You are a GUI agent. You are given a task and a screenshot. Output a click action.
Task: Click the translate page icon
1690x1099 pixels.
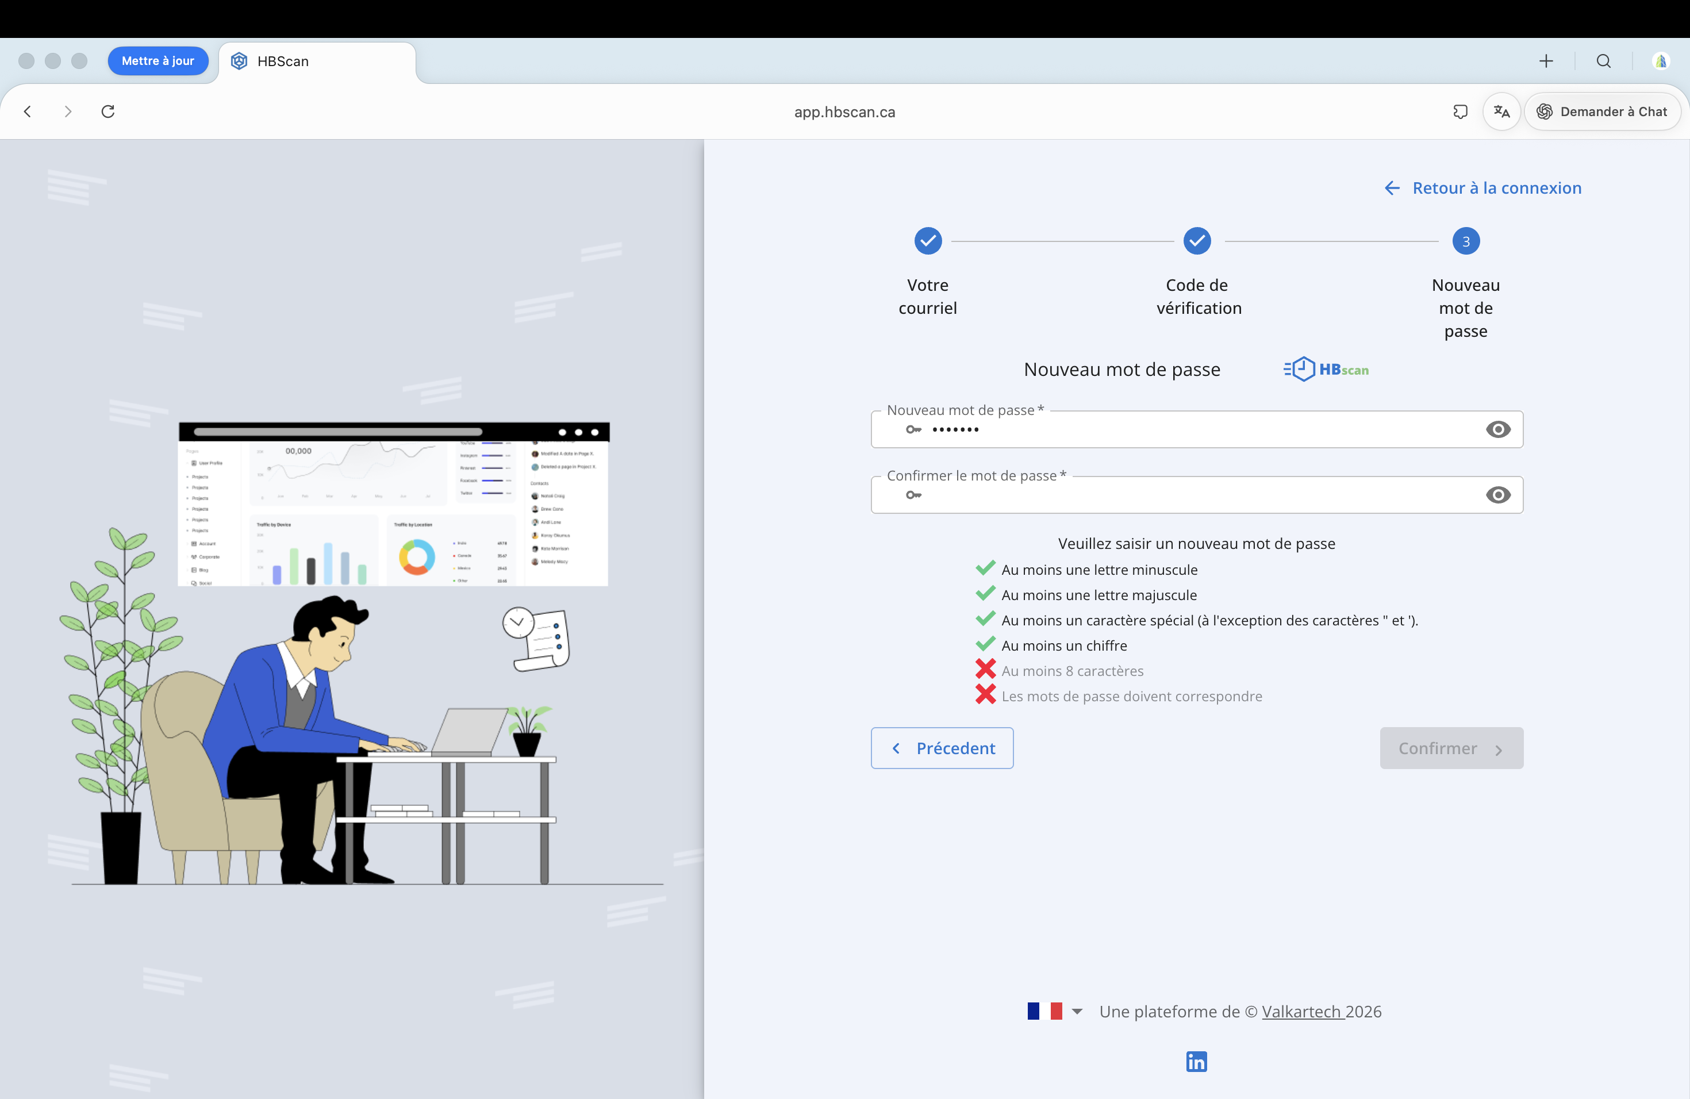(1501, 112)
